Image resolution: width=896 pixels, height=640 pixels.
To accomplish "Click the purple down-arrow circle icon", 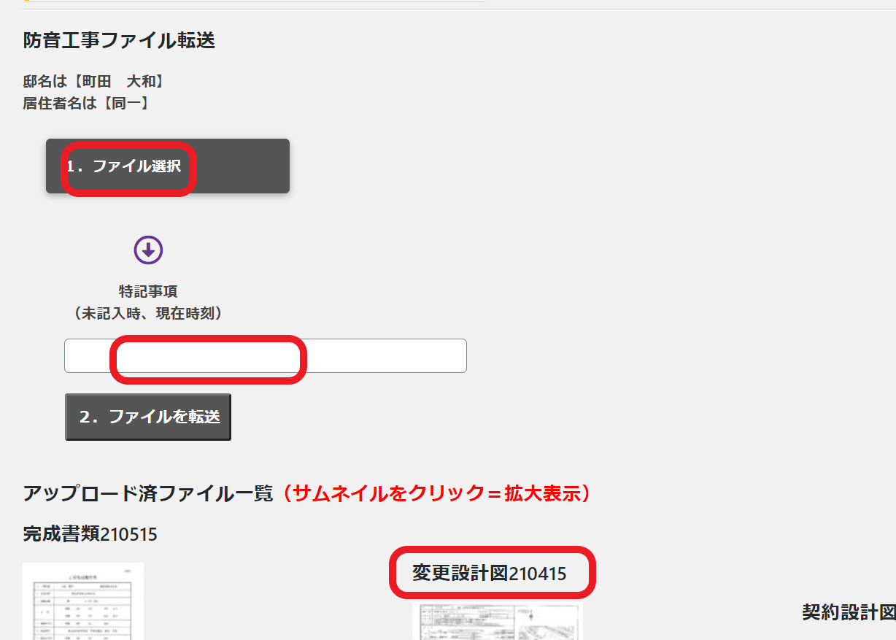I will tap(148, 250).
